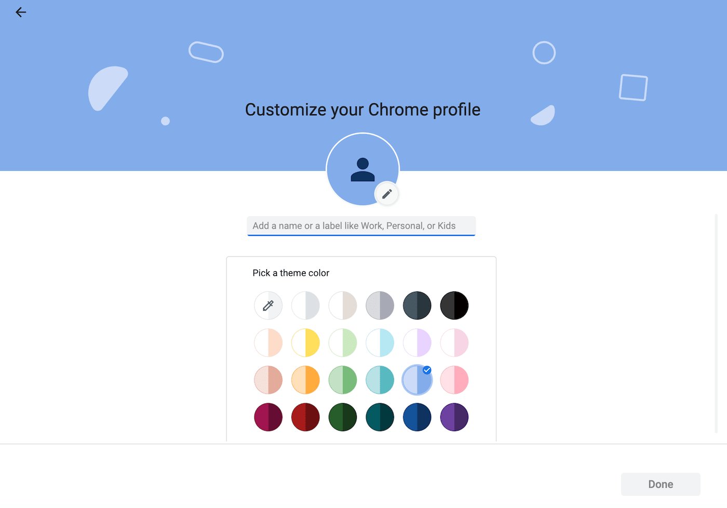Select the purple theme color
This screenshot has height=508, width=727.
pyautogui.click(x=454, y=417)
